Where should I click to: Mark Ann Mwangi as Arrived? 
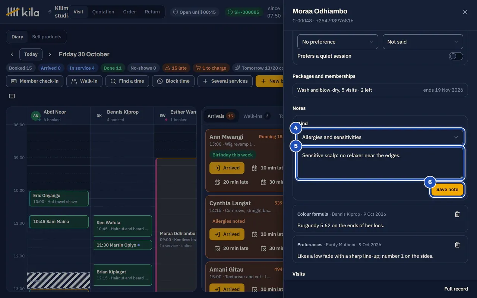point(227,168)
